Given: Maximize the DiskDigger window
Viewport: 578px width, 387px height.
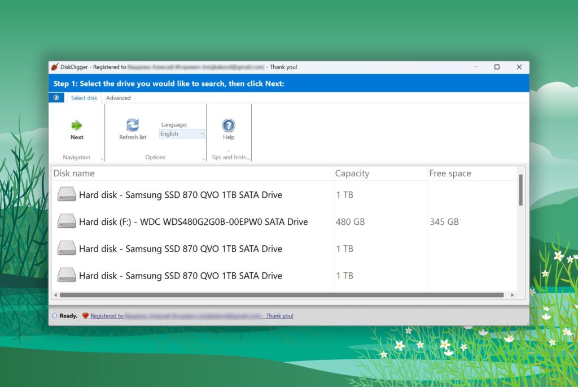Looking at the screenshot, I should (497, 67).
